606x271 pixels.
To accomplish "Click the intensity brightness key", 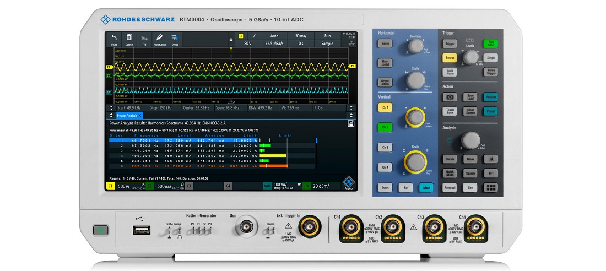I will (491, 159).
